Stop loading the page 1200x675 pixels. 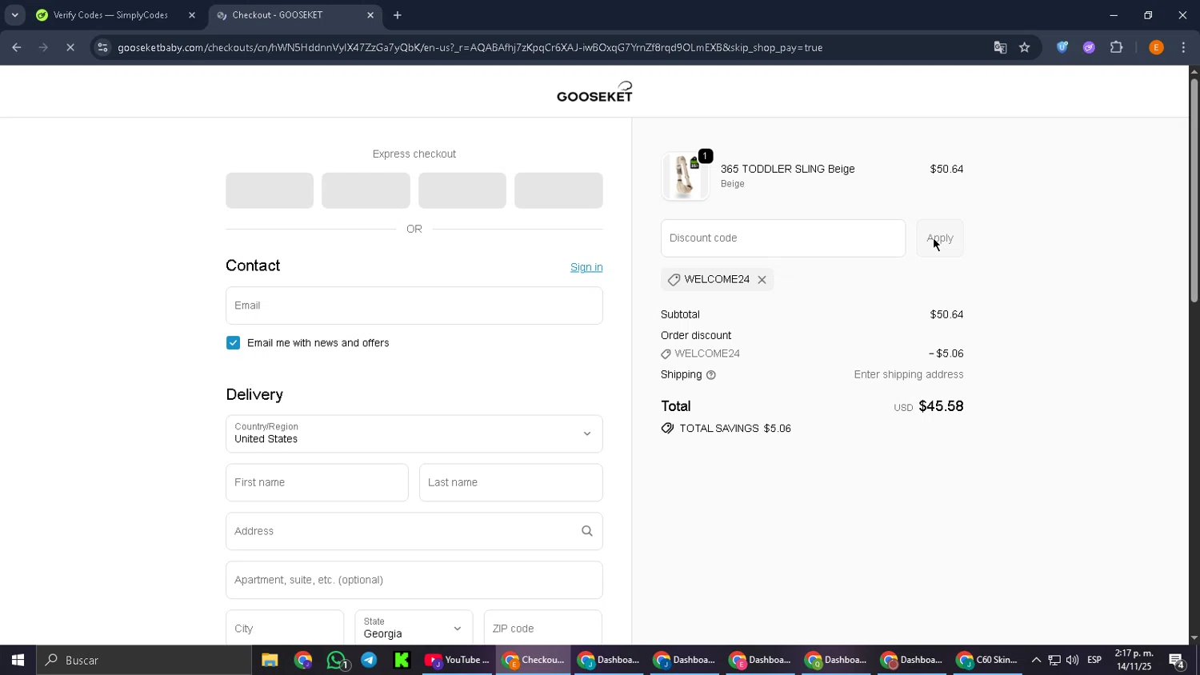tap(70, 48)
